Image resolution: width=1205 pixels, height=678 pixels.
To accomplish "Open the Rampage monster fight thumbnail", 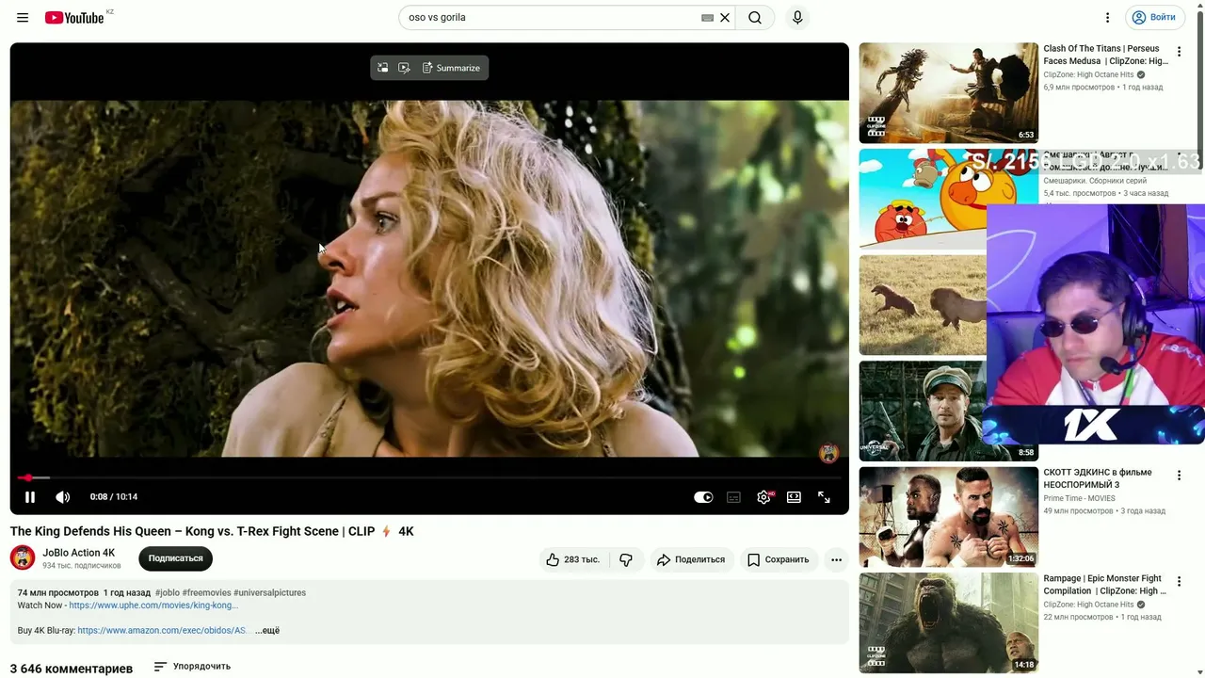I will coord(948,623).
